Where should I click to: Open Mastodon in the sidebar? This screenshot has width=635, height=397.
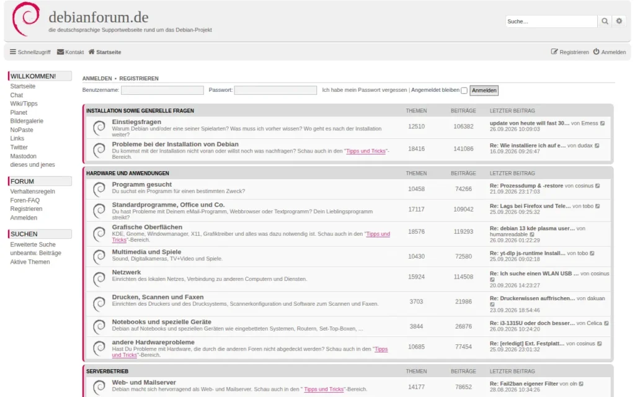point(23,156)
